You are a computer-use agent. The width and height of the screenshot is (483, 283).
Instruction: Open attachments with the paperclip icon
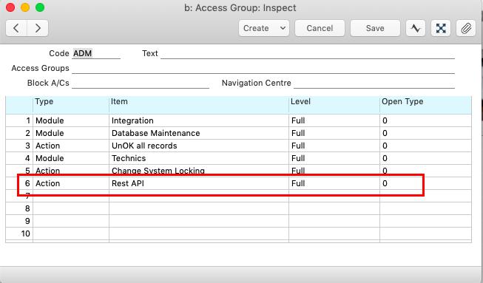click(x=466, y=28)
